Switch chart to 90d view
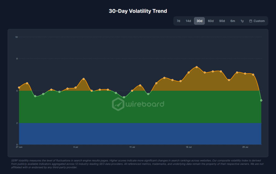Screen dimensions: 276x174 (x=222, y=21)
